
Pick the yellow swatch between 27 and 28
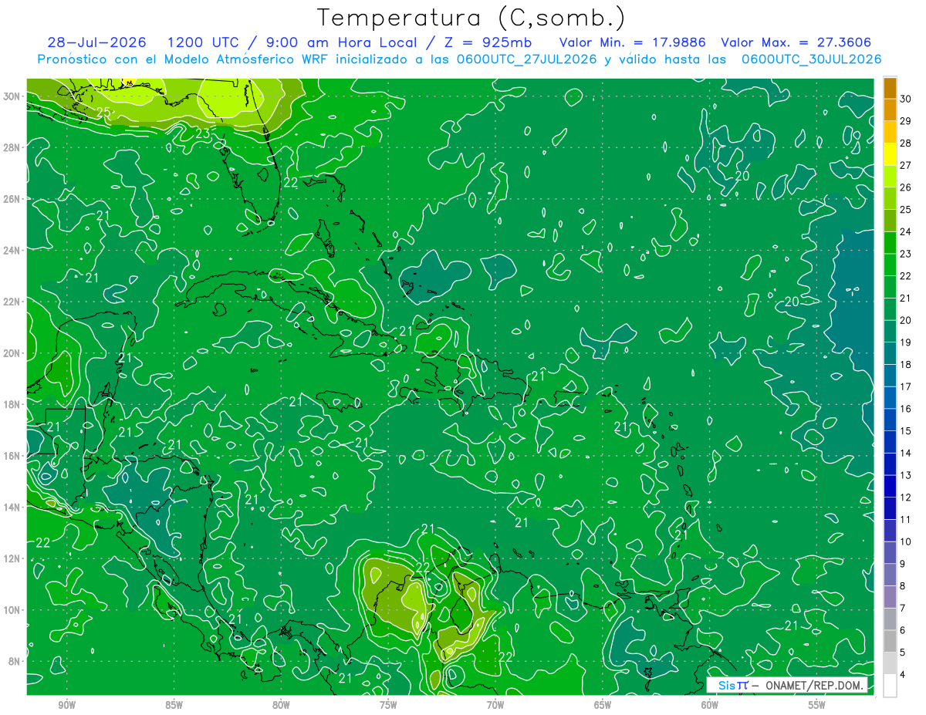click(x=890, y=154)
